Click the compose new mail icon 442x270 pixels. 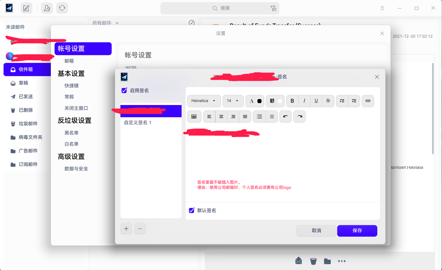26,8
